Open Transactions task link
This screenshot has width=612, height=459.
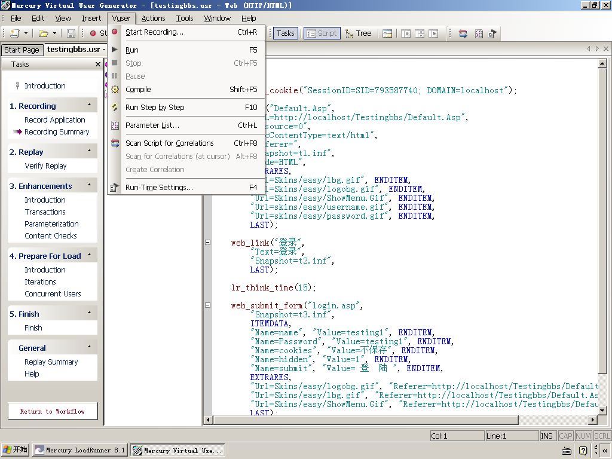point(45,212)
